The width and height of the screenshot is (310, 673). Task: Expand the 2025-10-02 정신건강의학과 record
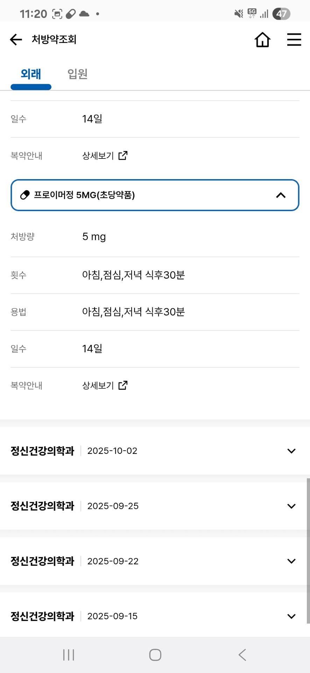tap(291, 451)
